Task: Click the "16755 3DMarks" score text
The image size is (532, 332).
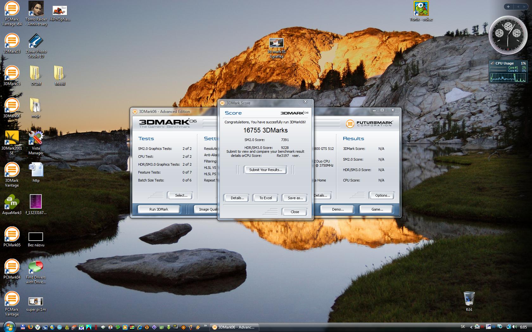Action: click(x=265, y=130)
